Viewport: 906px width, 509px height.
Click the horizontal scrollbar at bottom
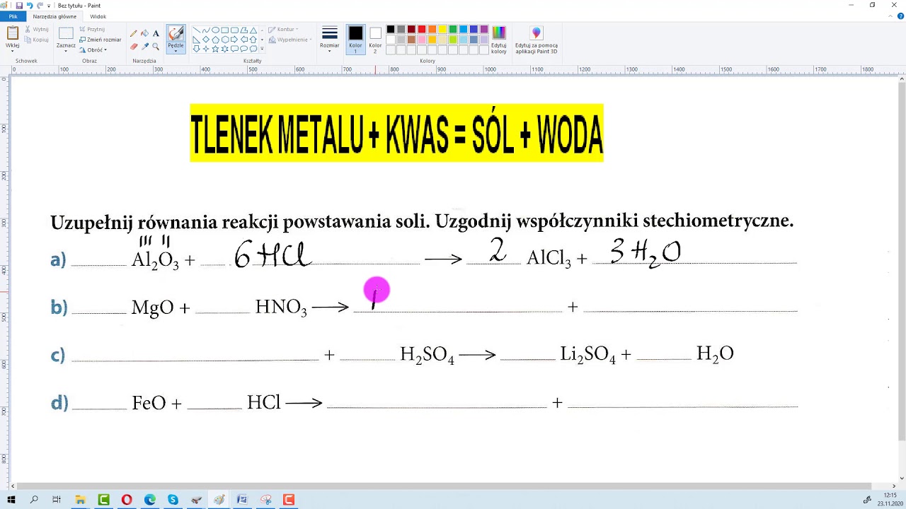point(444,486)
